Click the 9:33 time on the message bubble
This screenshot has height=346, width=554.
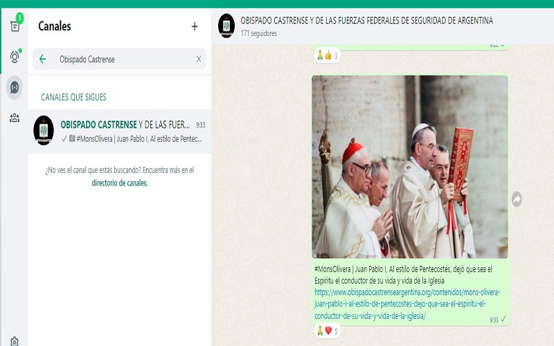(494, 320)
